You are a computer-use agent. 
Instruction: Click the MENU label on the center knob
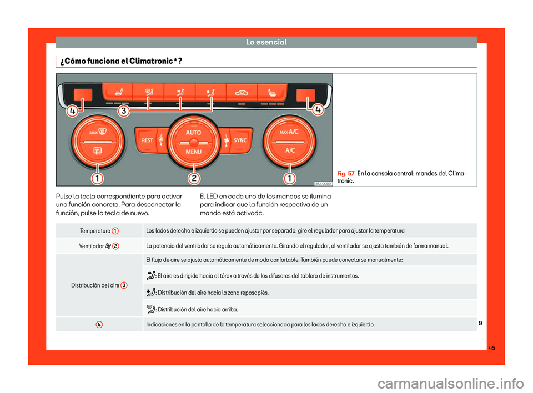[x=193, y=152]
